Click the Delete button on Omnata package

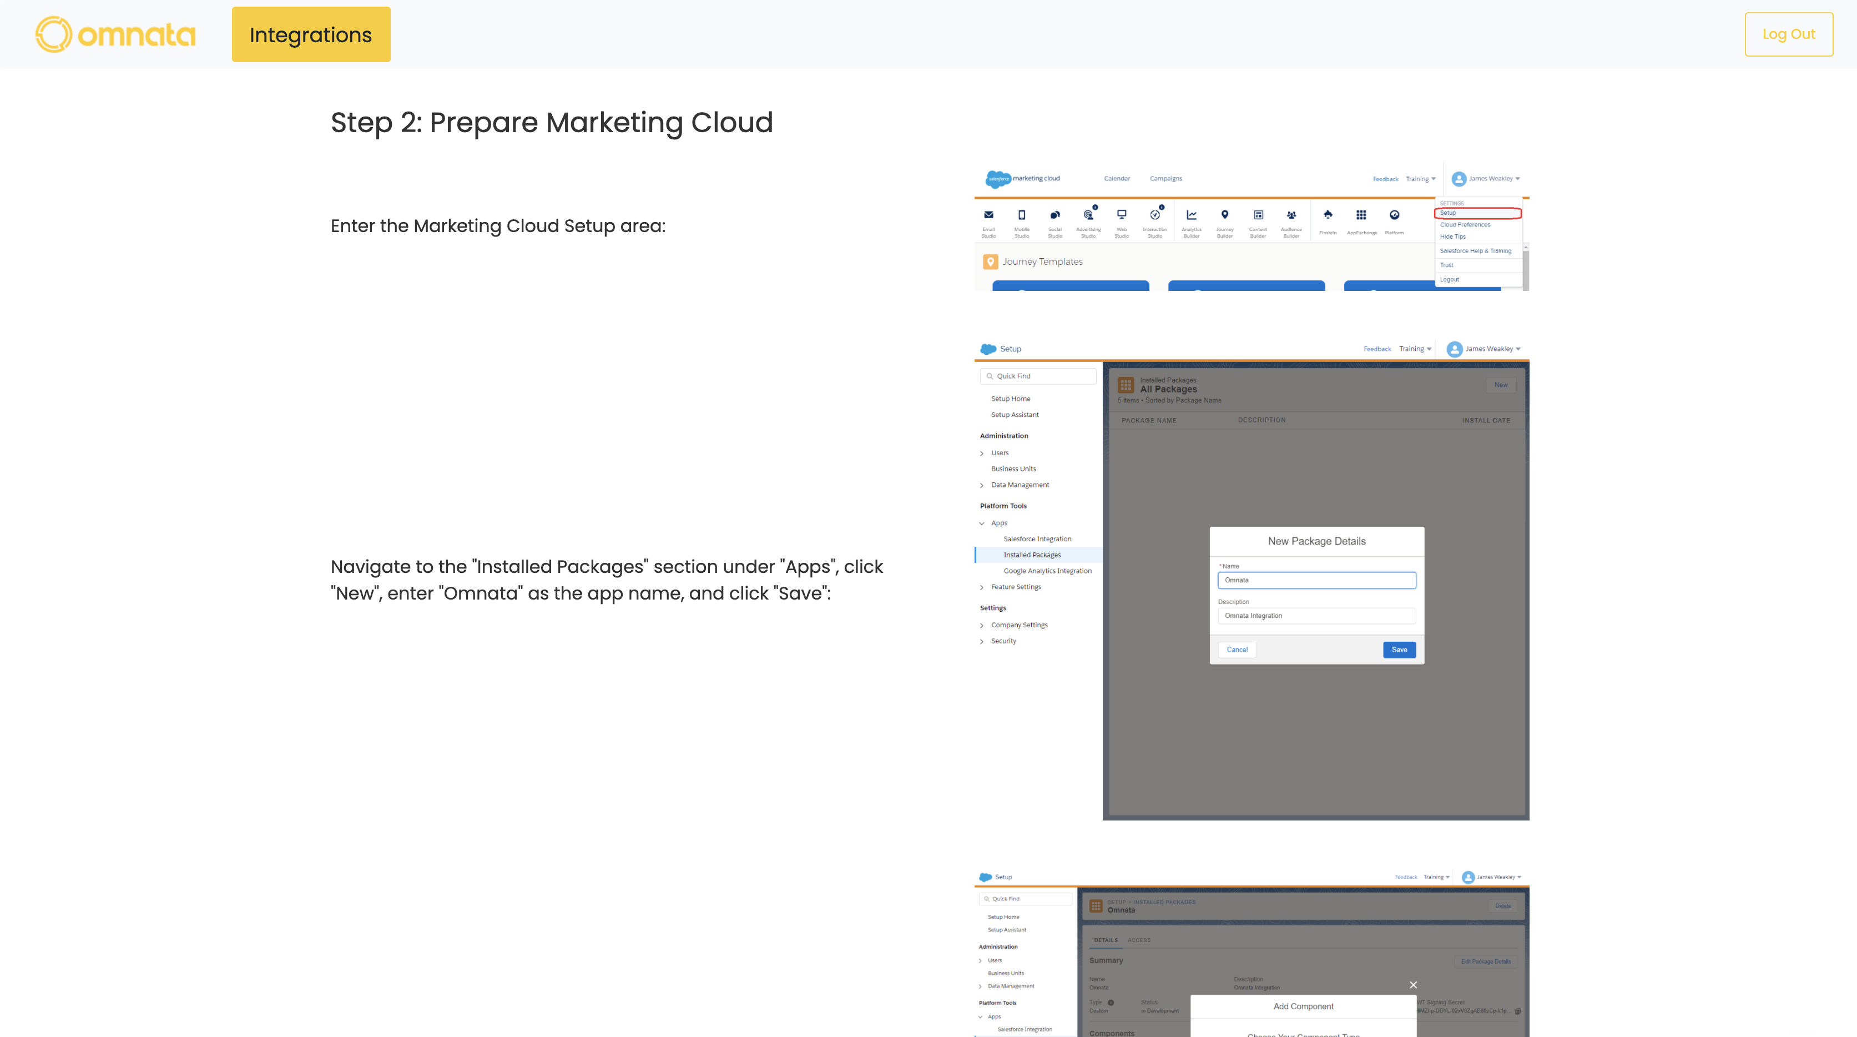1503,906
